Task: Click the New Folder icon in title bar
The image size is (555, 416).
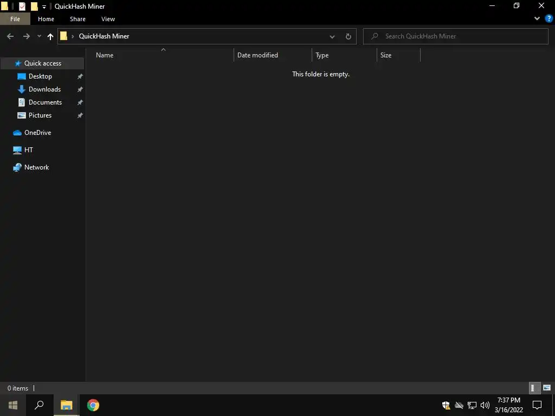Action: click(x=34, y=6)
